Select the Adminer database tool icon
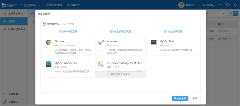 [x=101, y=42]
